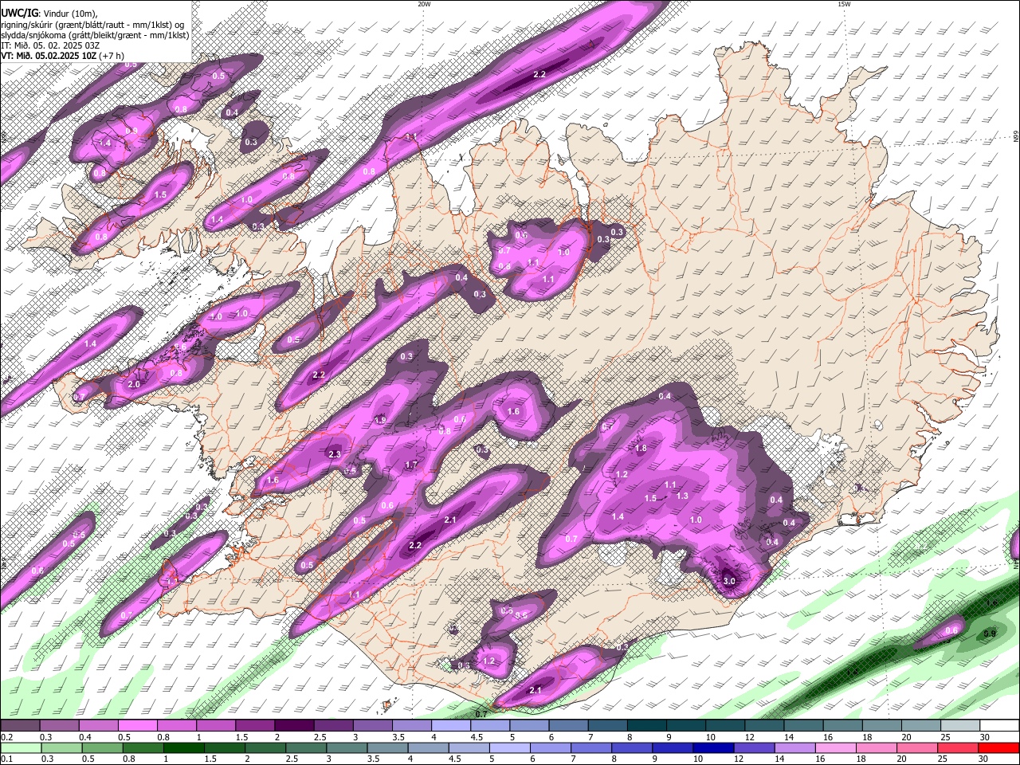
Task: Pick the dark blue 10–12 rain legend swatch
Action: tap(712, 747)
